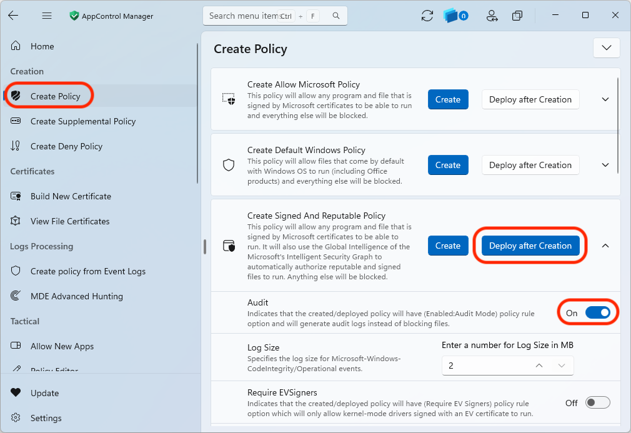
Task: Toggle Deploy after Creation for Signed And Reputable
Action: (530, 246)
